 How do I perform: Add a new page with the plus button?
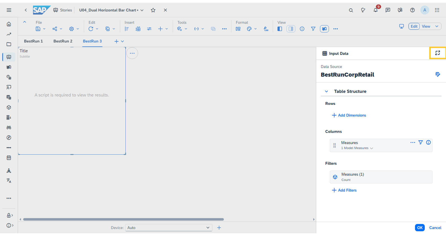[116, 41]
